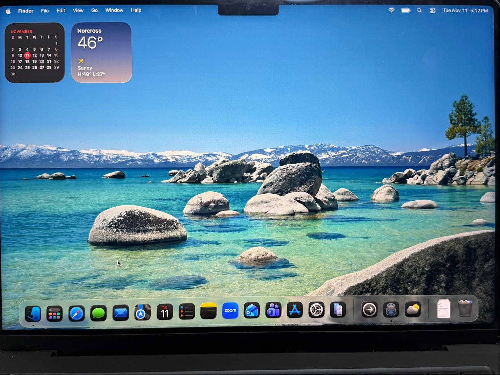Show battery status menu
Image resolution: width=500 pixels, height=375 pixels.
(x=406, y=10)
